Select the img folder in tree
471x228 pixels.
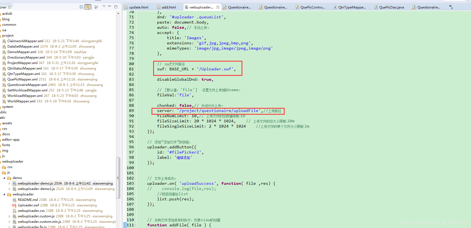(5, 151)
